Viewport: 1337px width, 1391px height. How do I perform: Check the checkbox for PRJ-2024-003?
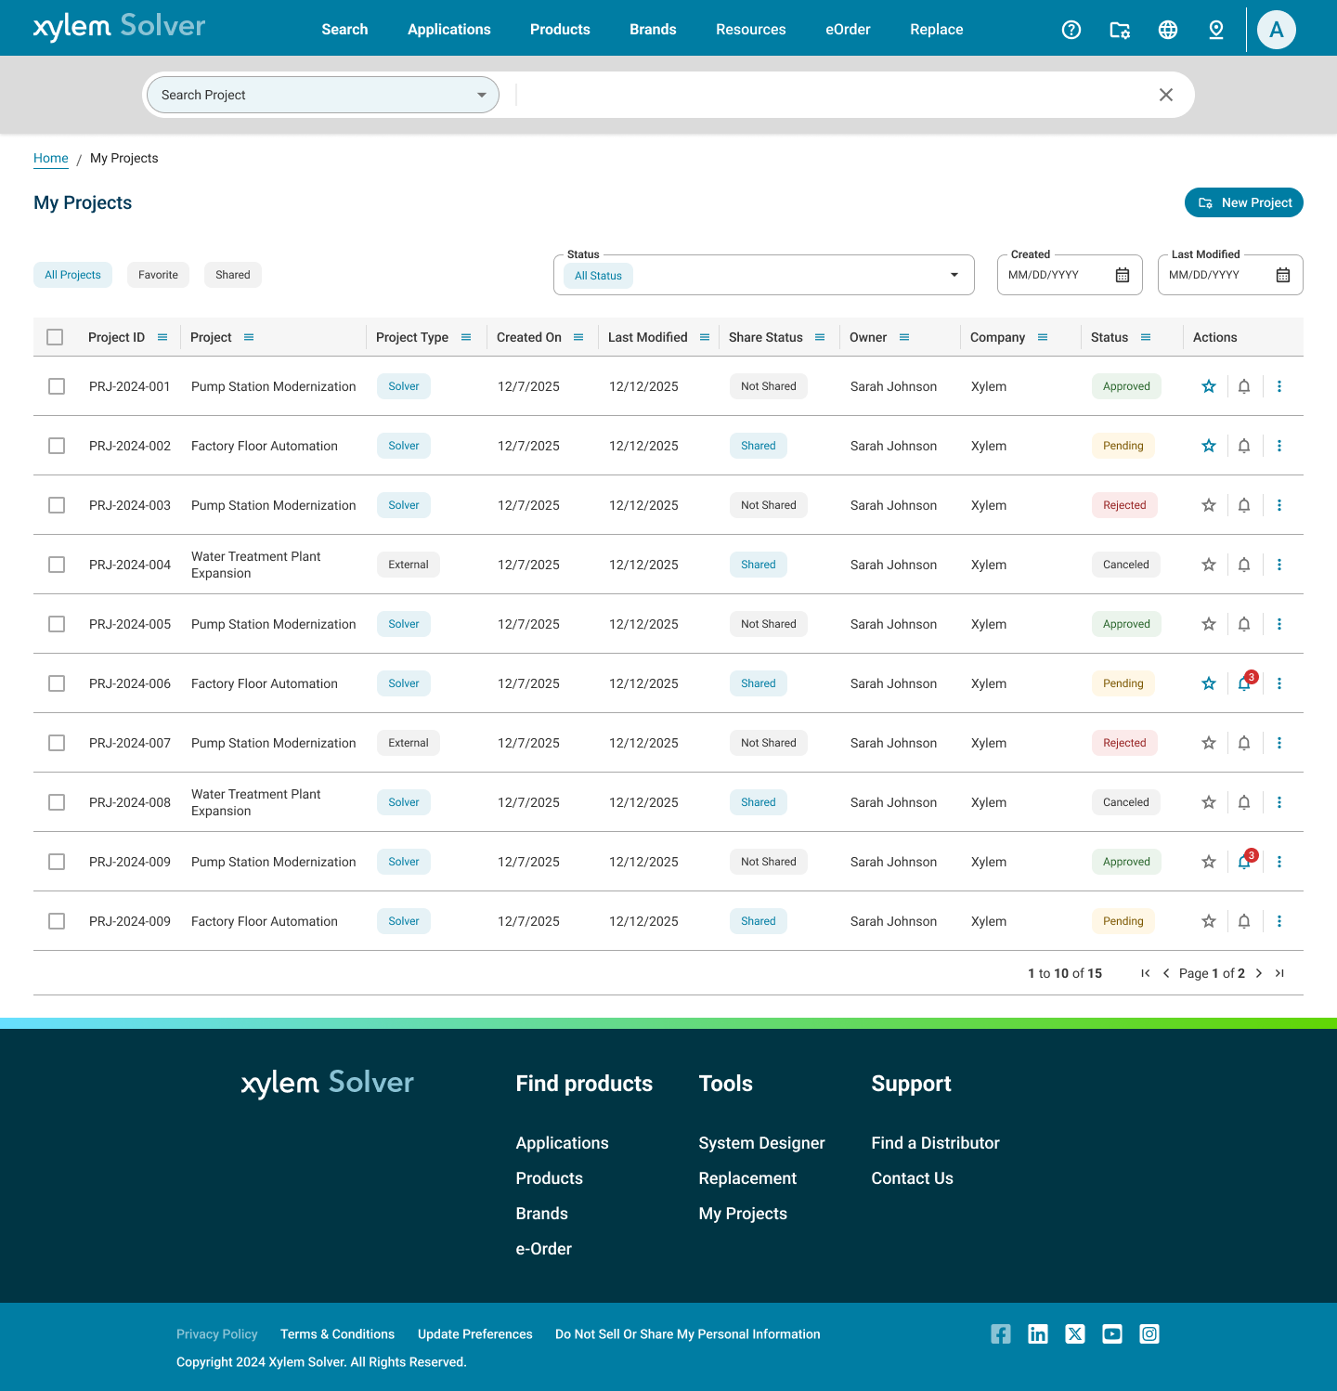(x=56, y=504)
